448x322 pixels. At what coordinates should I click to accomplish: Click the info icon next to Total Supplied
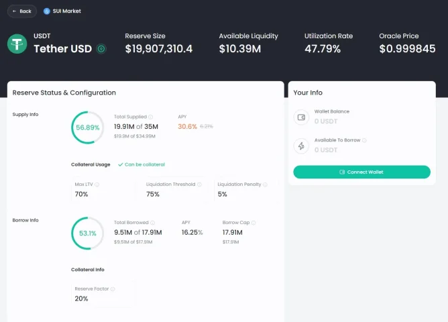[x=151, y=117]
